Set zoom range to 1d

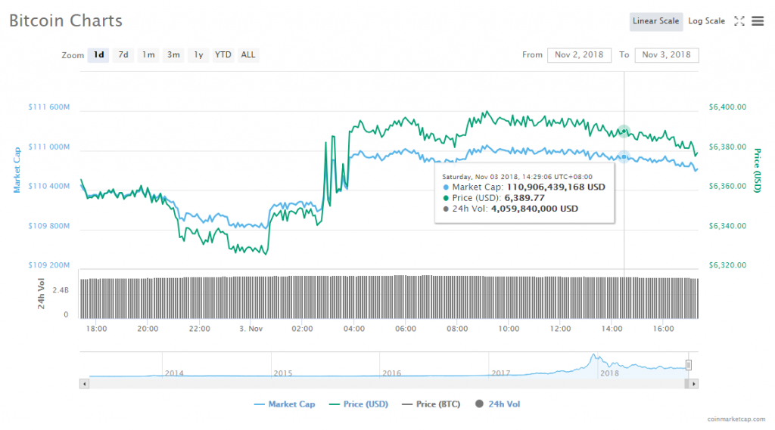click(98, 55)
